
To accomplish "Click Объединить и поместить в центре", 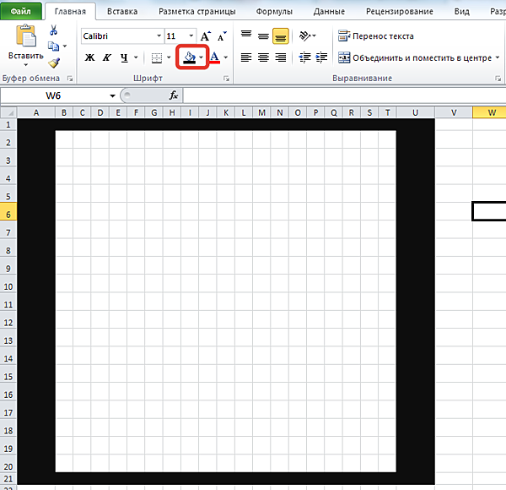I will tap(415, 57).
